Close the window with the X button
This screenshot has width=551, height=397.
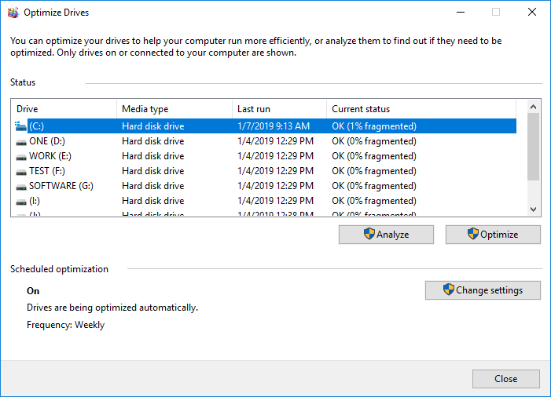pyautogui.click(x=532, y=13)
